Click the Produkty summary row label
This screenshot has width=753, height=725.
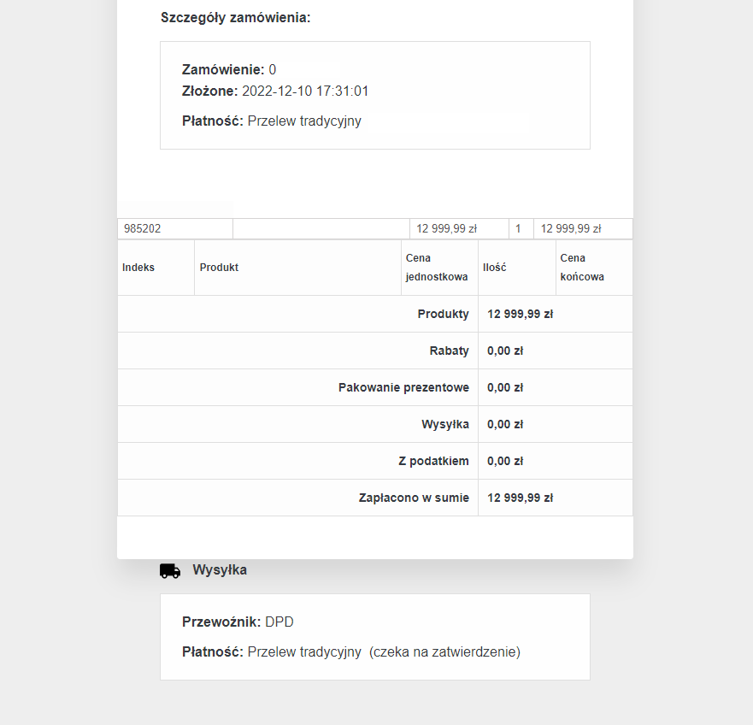tap(443, 314)
